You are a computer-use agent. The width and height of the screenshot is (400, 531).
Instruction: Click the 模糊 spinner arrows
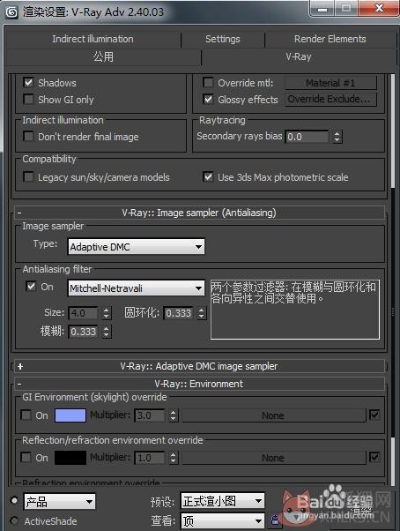pos(107,332)
